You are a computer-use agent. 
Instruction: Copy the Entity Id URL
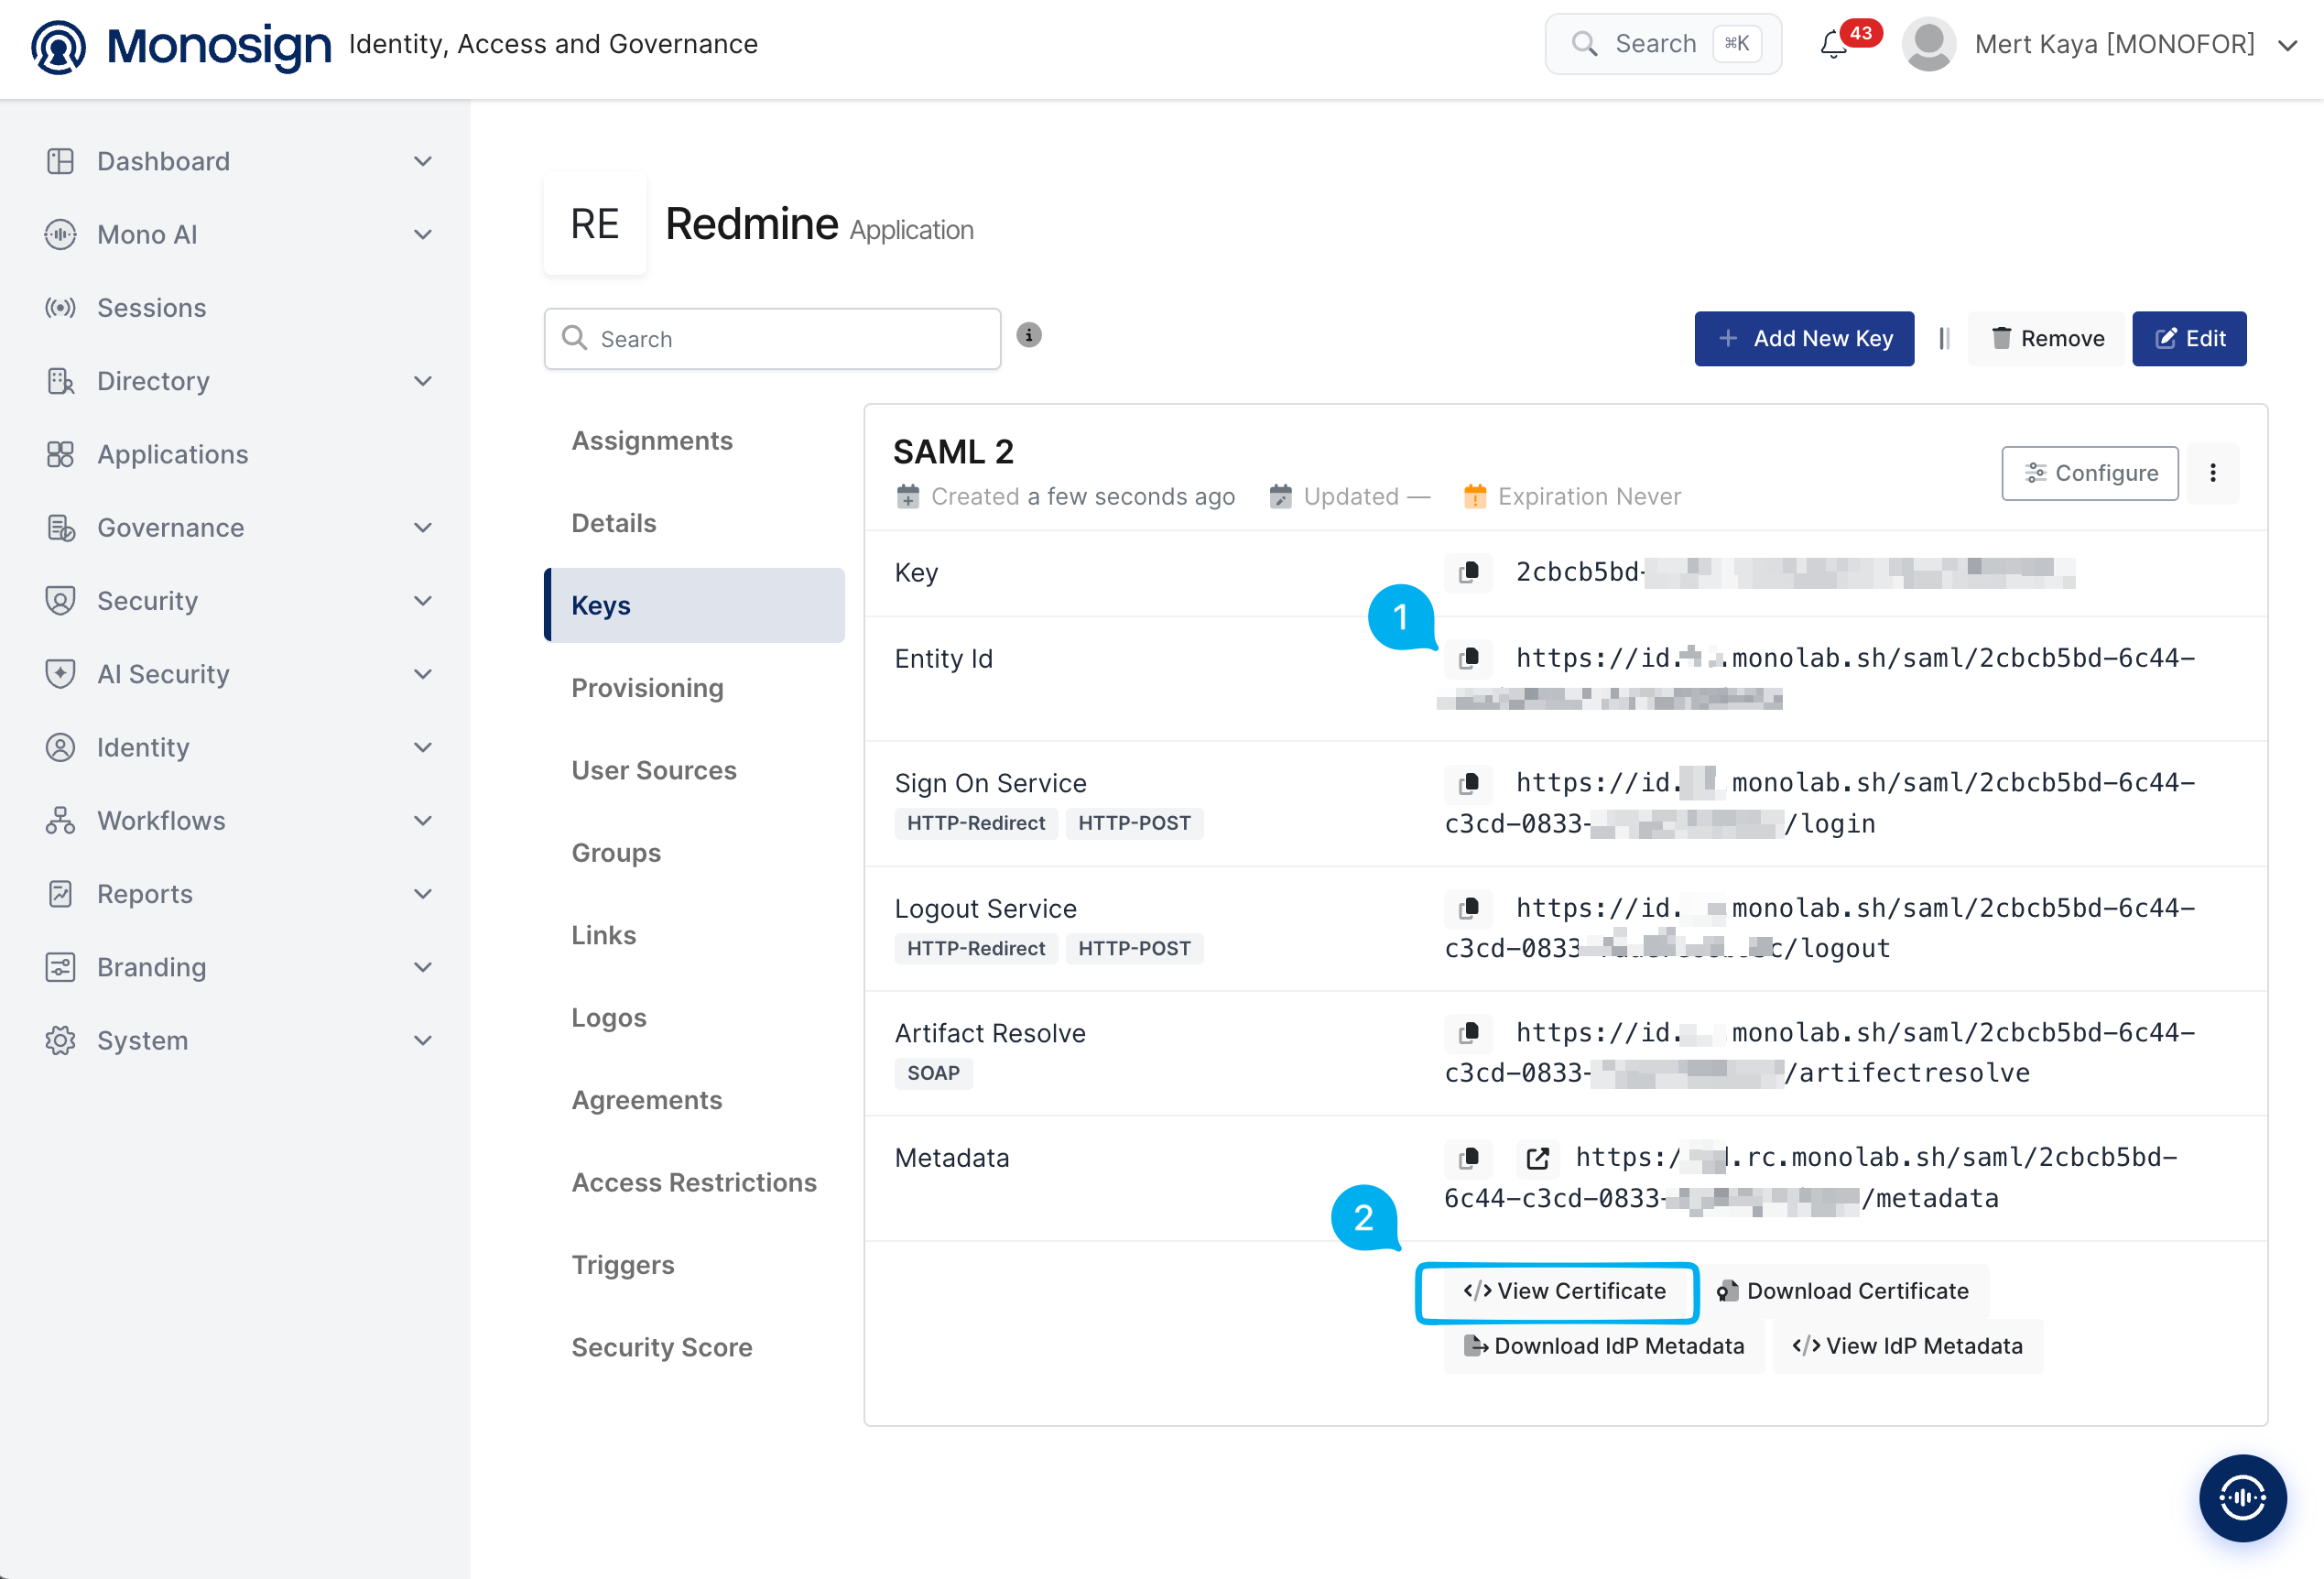[1469, 658]
